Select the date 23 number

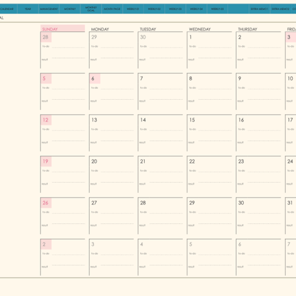[241, 162]
